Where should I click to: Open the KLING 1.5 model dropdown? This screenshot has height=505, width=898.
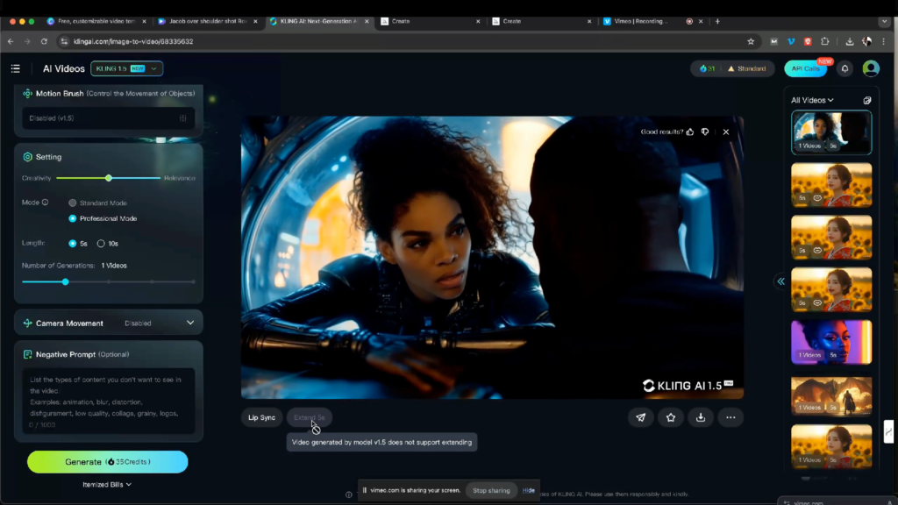[x=127, y=68]
